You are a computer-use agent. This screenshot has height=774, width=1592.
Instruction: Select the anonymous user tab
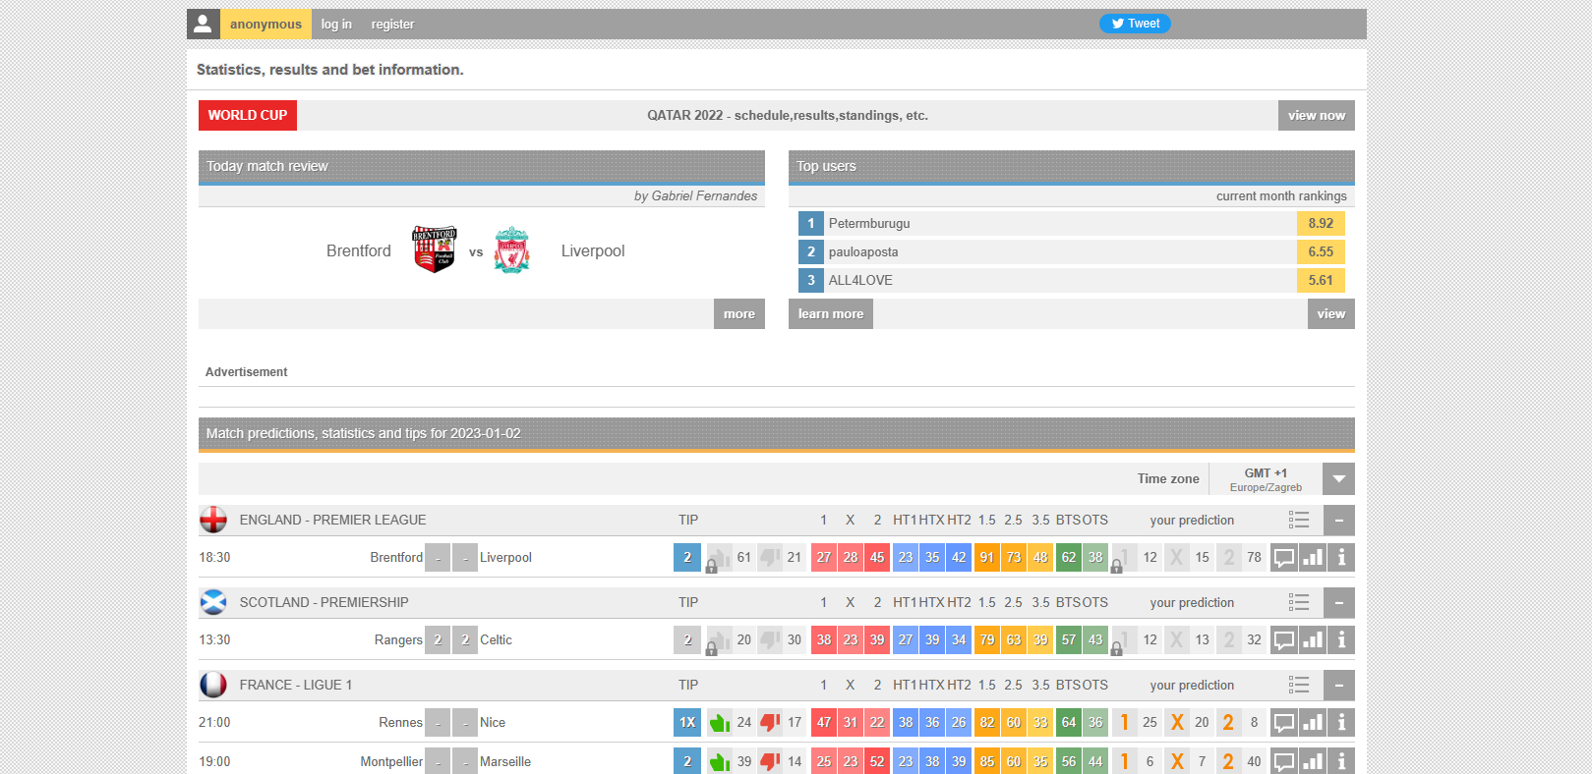click(265, 24)
